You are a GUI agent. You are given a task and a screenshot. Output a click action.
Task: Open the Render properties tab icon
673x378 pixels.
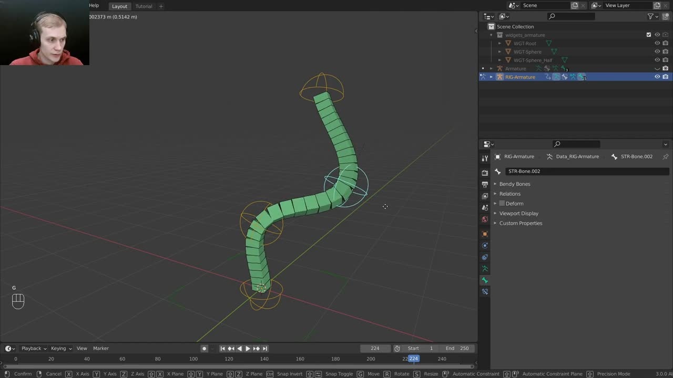click(485, 173)
